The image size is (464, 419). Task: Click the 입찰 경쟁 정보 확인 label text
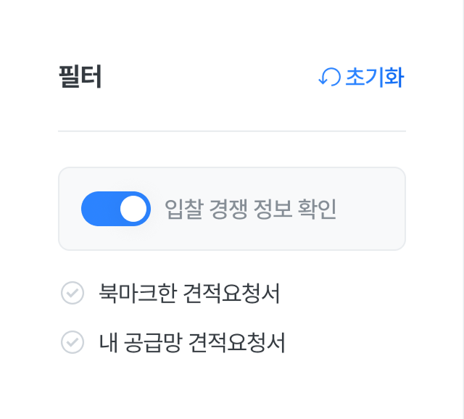[x=250, y=209]
